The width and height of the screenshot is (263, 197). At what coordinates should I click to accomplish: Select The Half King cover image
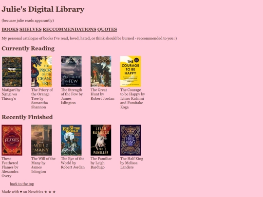click(x=131, y=140)
